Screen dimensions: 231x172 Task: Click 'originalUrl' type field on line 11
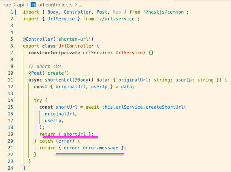point(133,80)
